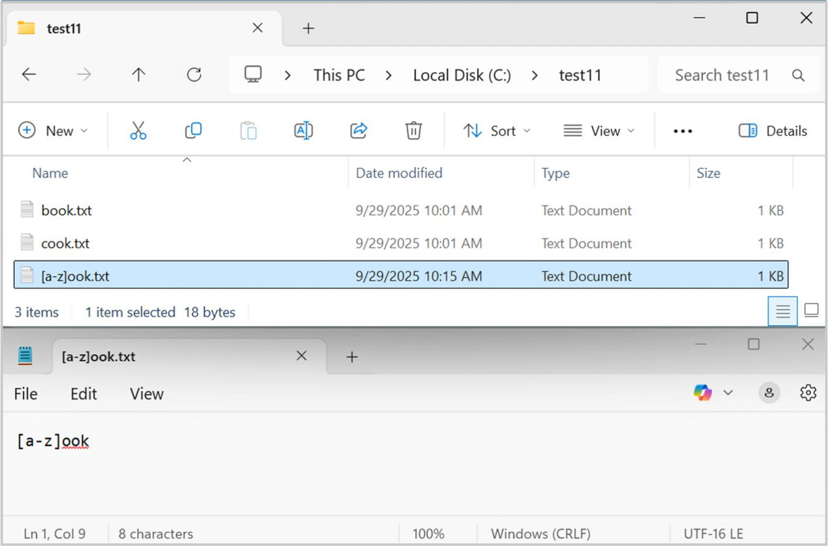Image resolution: width=828 pixels, height=546 pixels.
Task: Sort files by the Type column header
Action: point(555,173)
